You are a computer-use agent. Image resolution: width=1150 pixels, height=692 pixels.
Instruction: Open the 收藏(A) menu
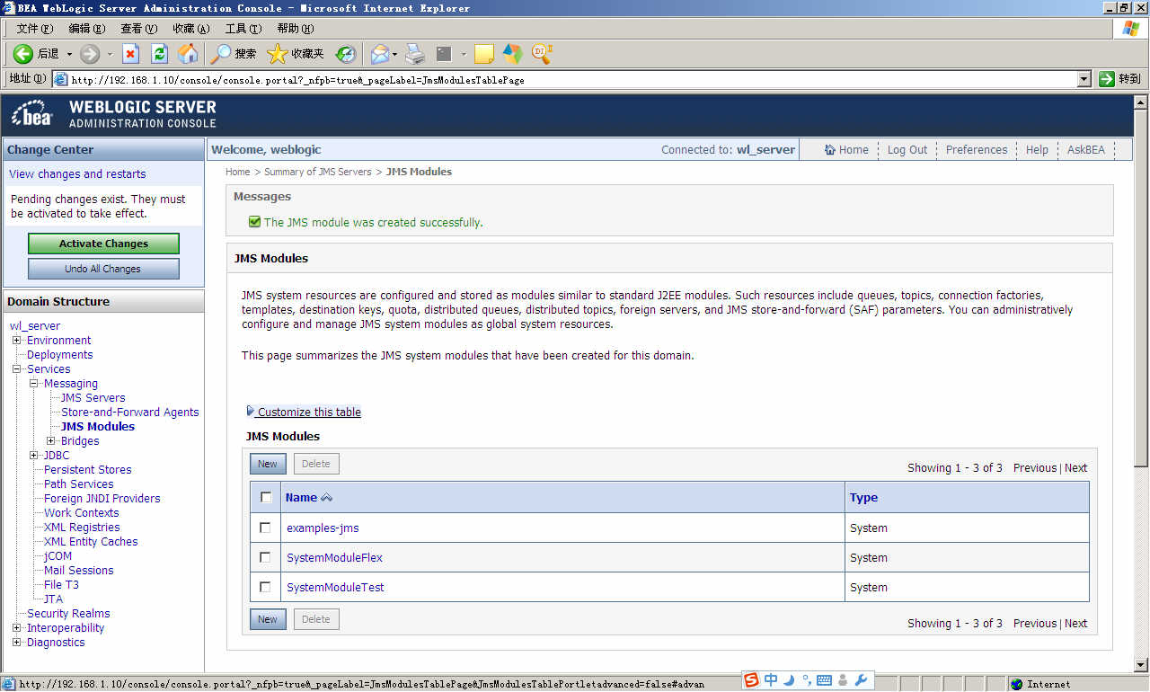(x=190, y=29)
